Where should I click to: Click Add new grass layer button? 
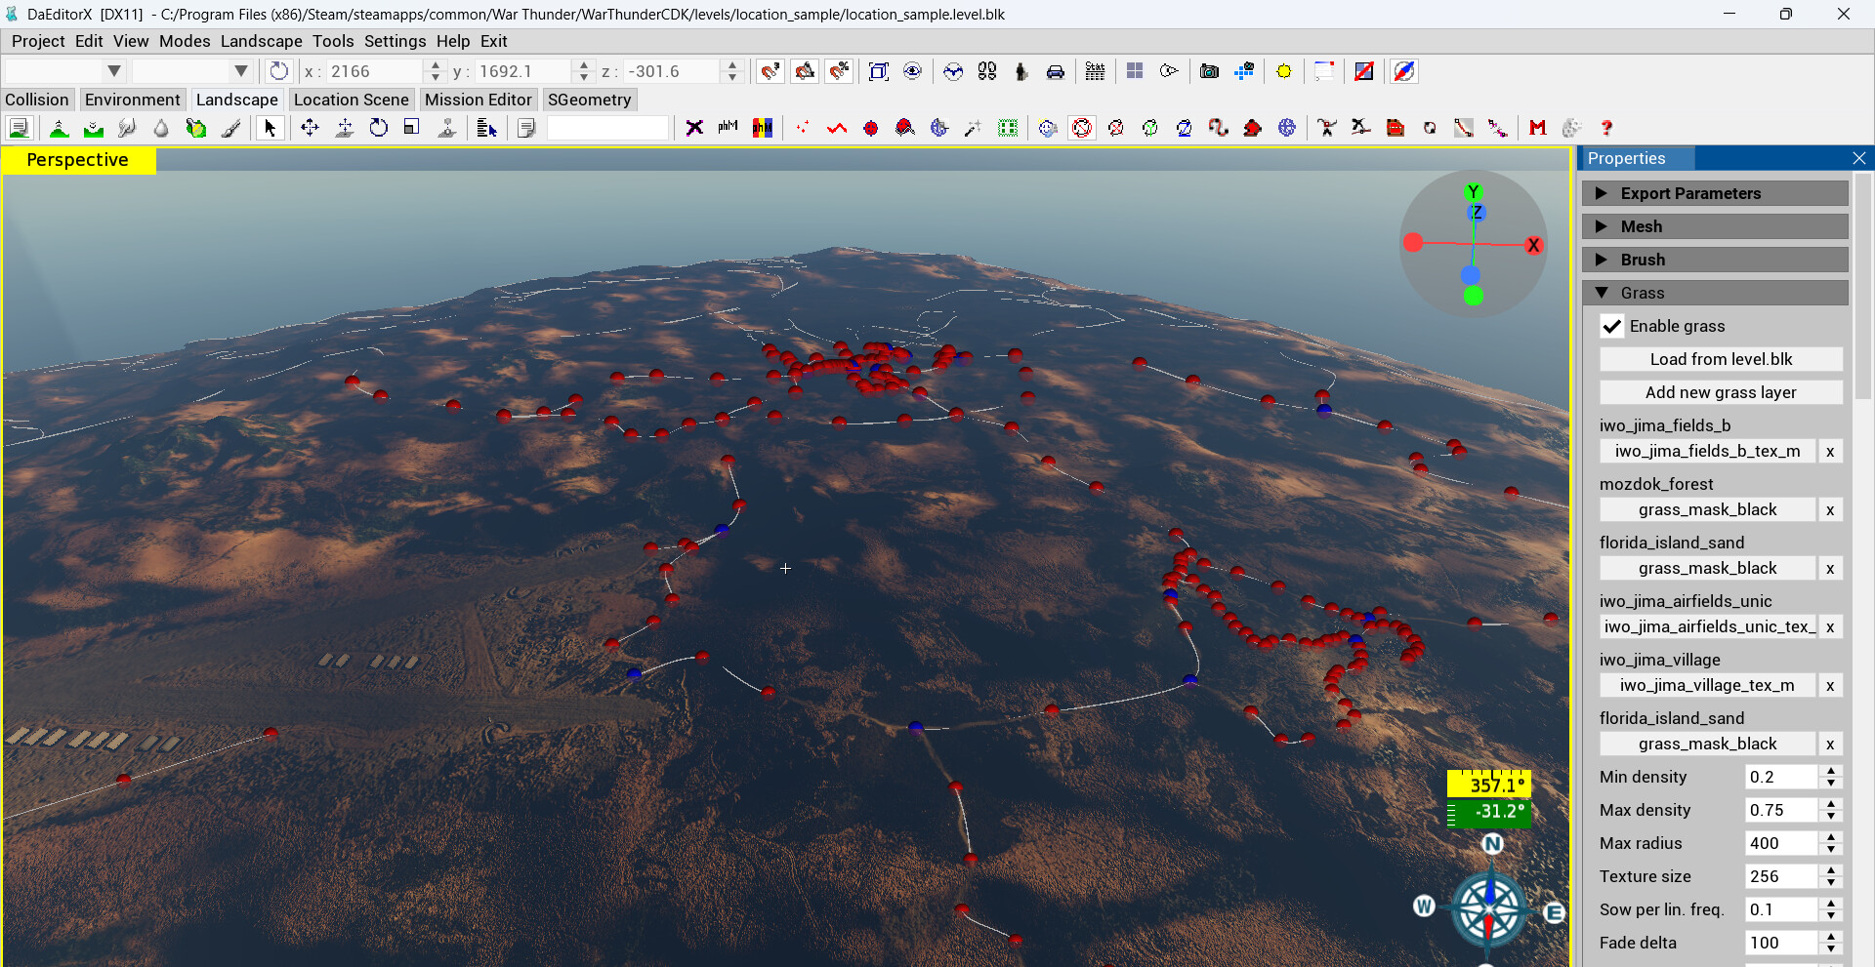[1721, 392]
